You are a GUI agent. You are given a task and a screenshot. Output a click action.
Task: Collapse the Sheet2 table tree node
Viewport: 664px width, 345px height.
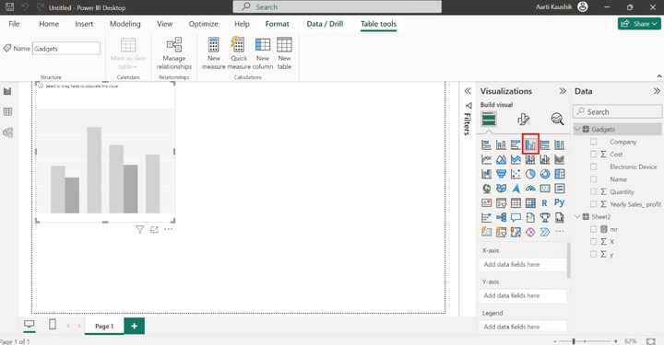577,216
